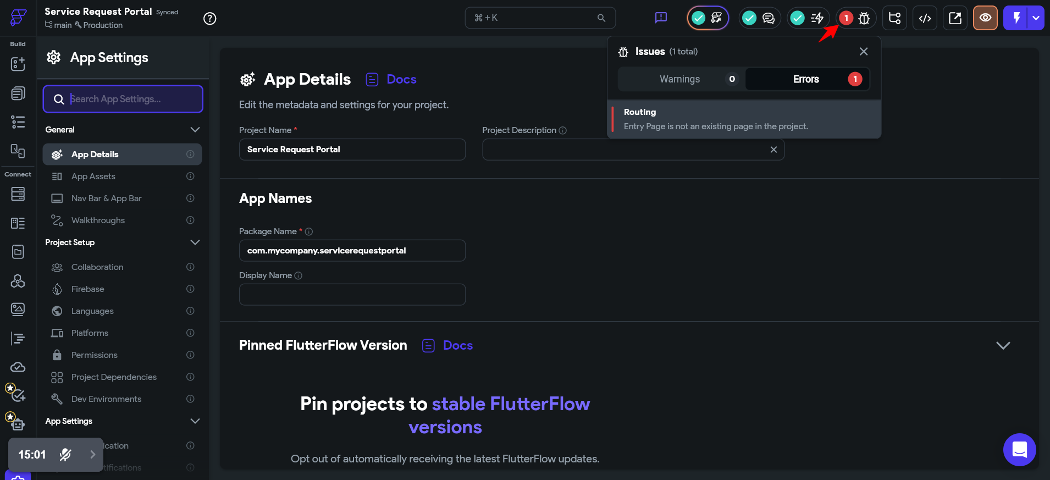Collapse the Project Setup section
The image size is (1050, 480).
click(195, 242)
